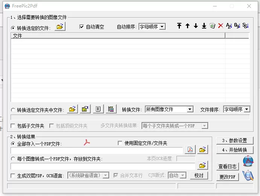Close the FreePic2Pdf window
Screen dimensions: 260x196
pyautogui.click(x=249, y=6)
